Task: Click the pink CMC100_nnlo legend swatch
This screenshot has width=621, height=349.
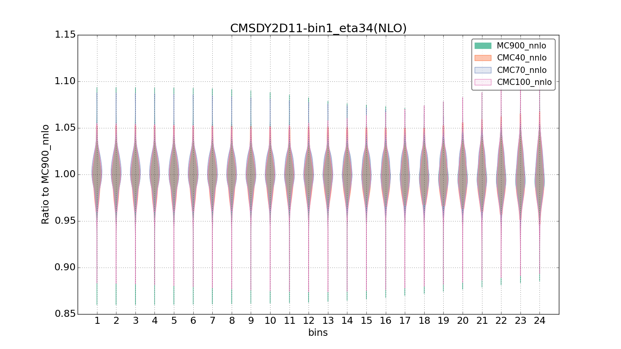Action: click(483, 82)
